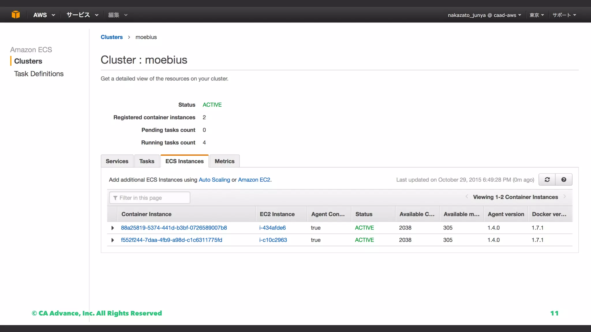The height and width of the screenshot is (332, 591).
Task: Go to previous page of Container Instances
Action: (467, 197)
